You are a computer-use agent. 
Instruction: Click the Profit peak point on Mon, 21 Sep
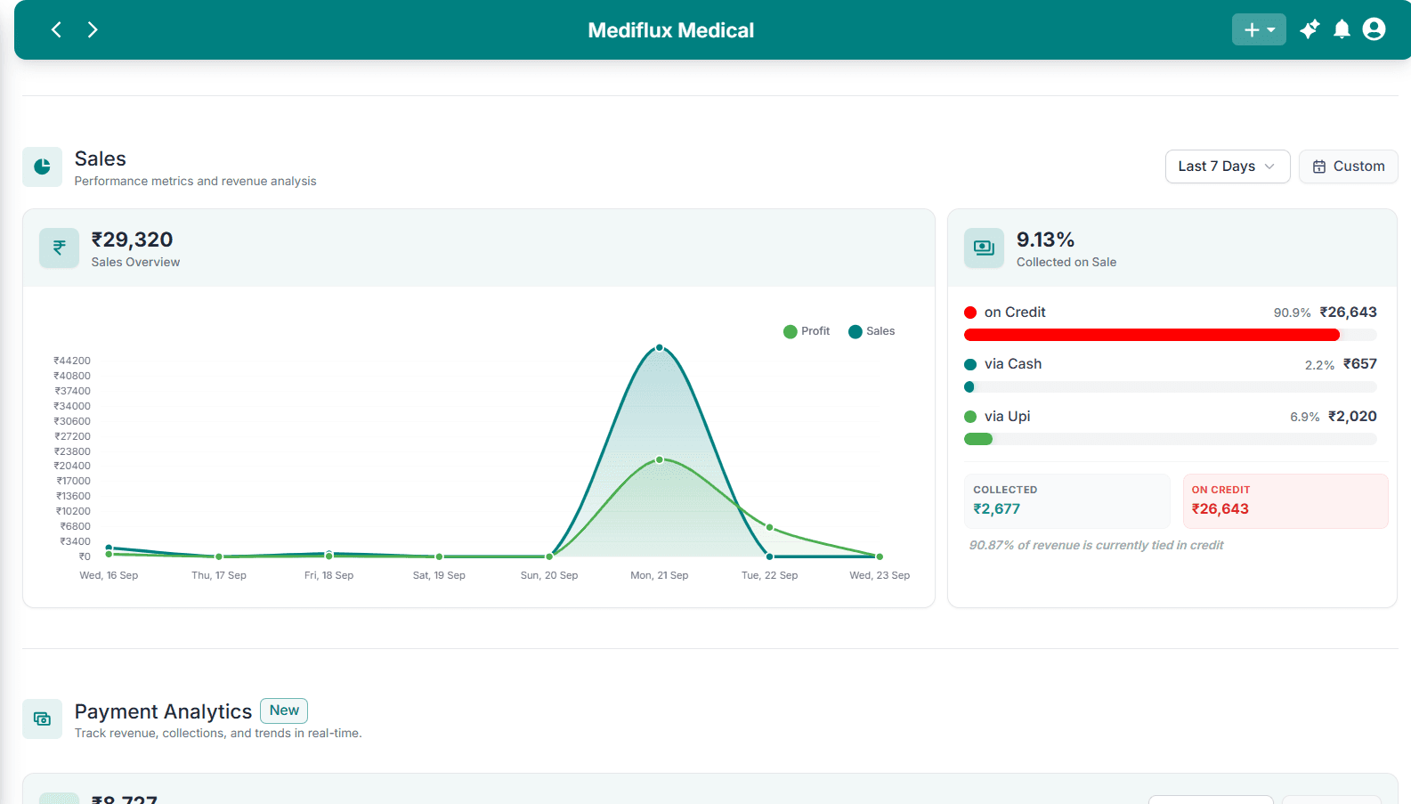660,459
